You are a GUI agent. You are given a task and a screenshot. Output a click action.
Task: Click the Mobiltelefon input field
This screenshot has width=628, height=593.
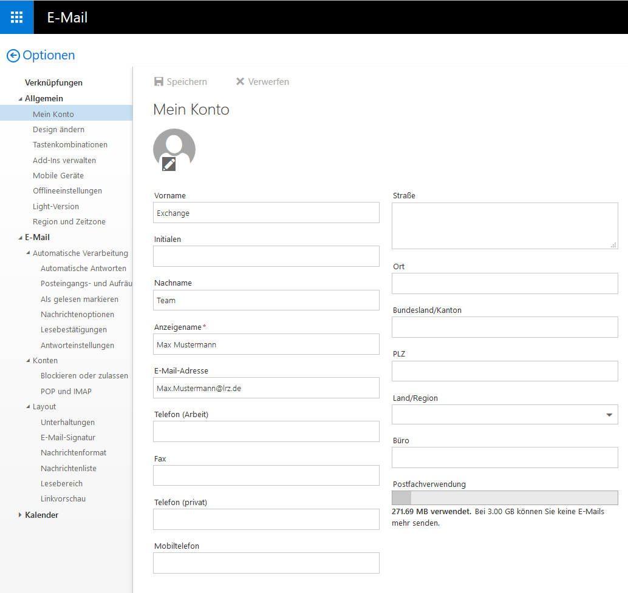click(266, 563)
